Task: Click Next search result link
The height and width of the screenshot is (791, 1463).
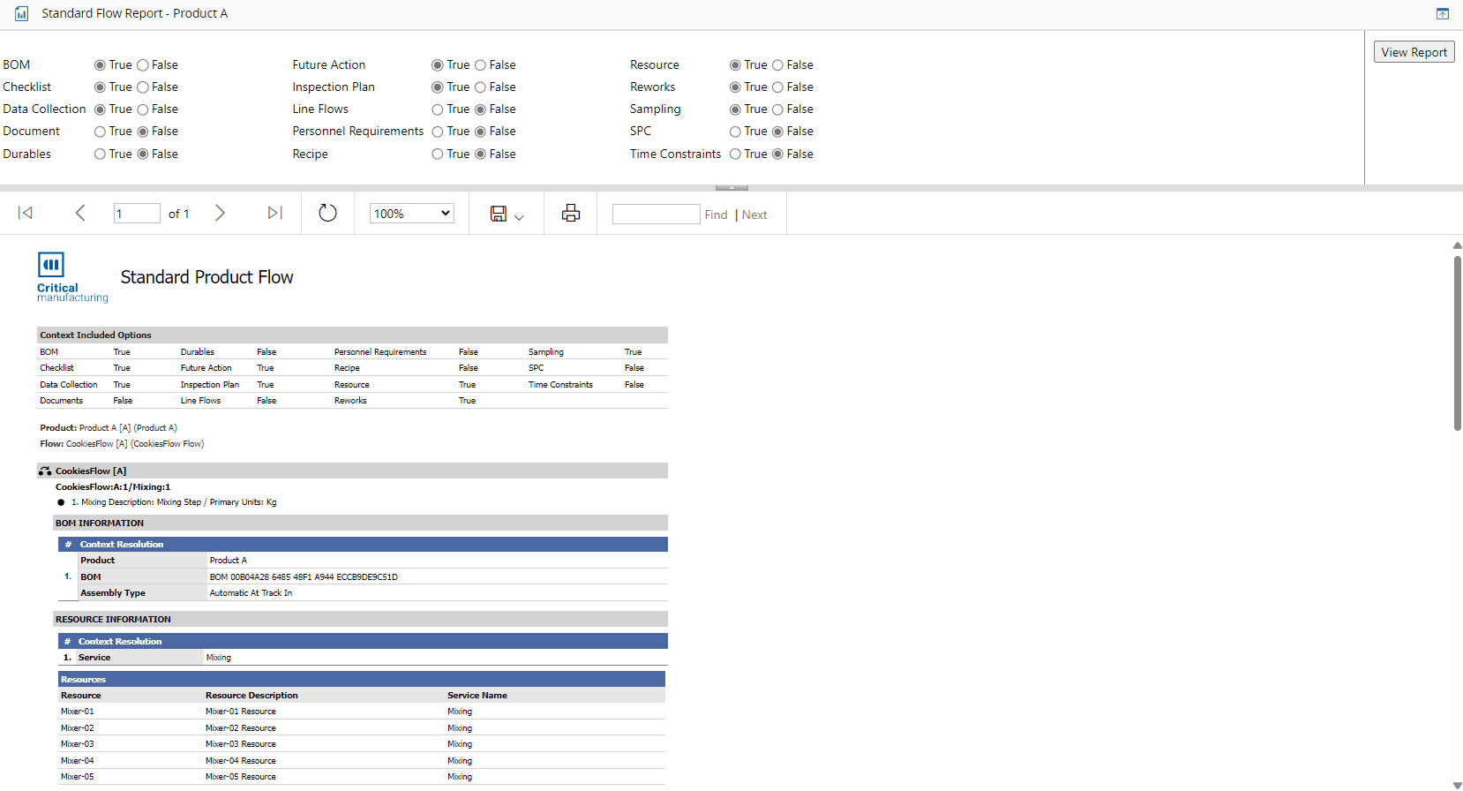Action: 754,215
